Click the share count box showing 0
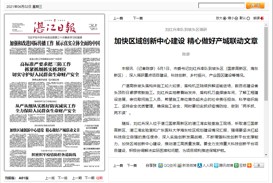 tap(259, 165)
